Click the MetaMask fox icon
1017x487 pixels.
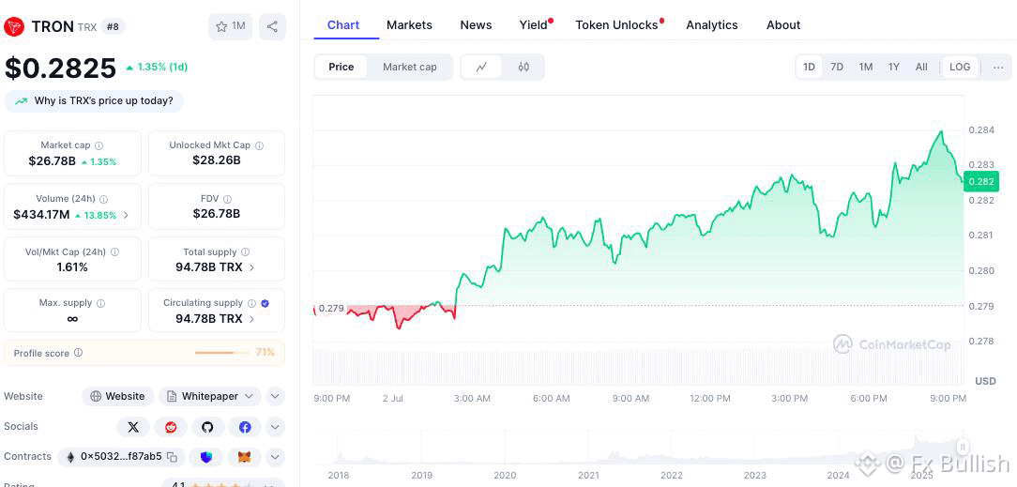[245, 457]
